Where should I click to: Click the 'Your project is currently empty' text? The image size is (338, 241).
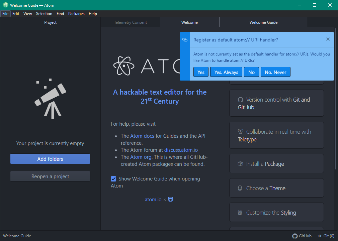[x=50, y=143]
